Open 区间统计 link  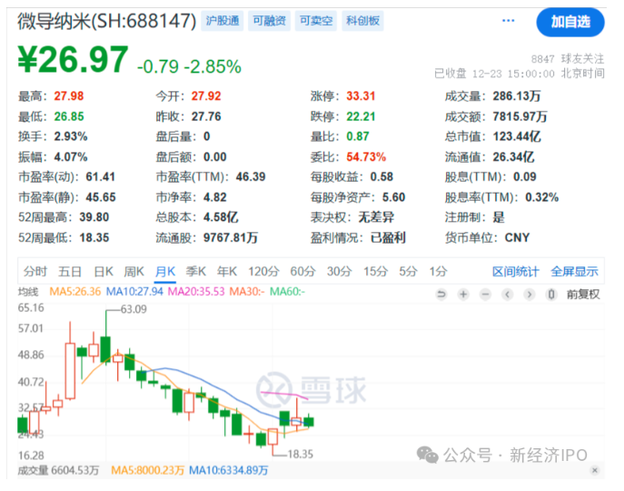point(516,272)
